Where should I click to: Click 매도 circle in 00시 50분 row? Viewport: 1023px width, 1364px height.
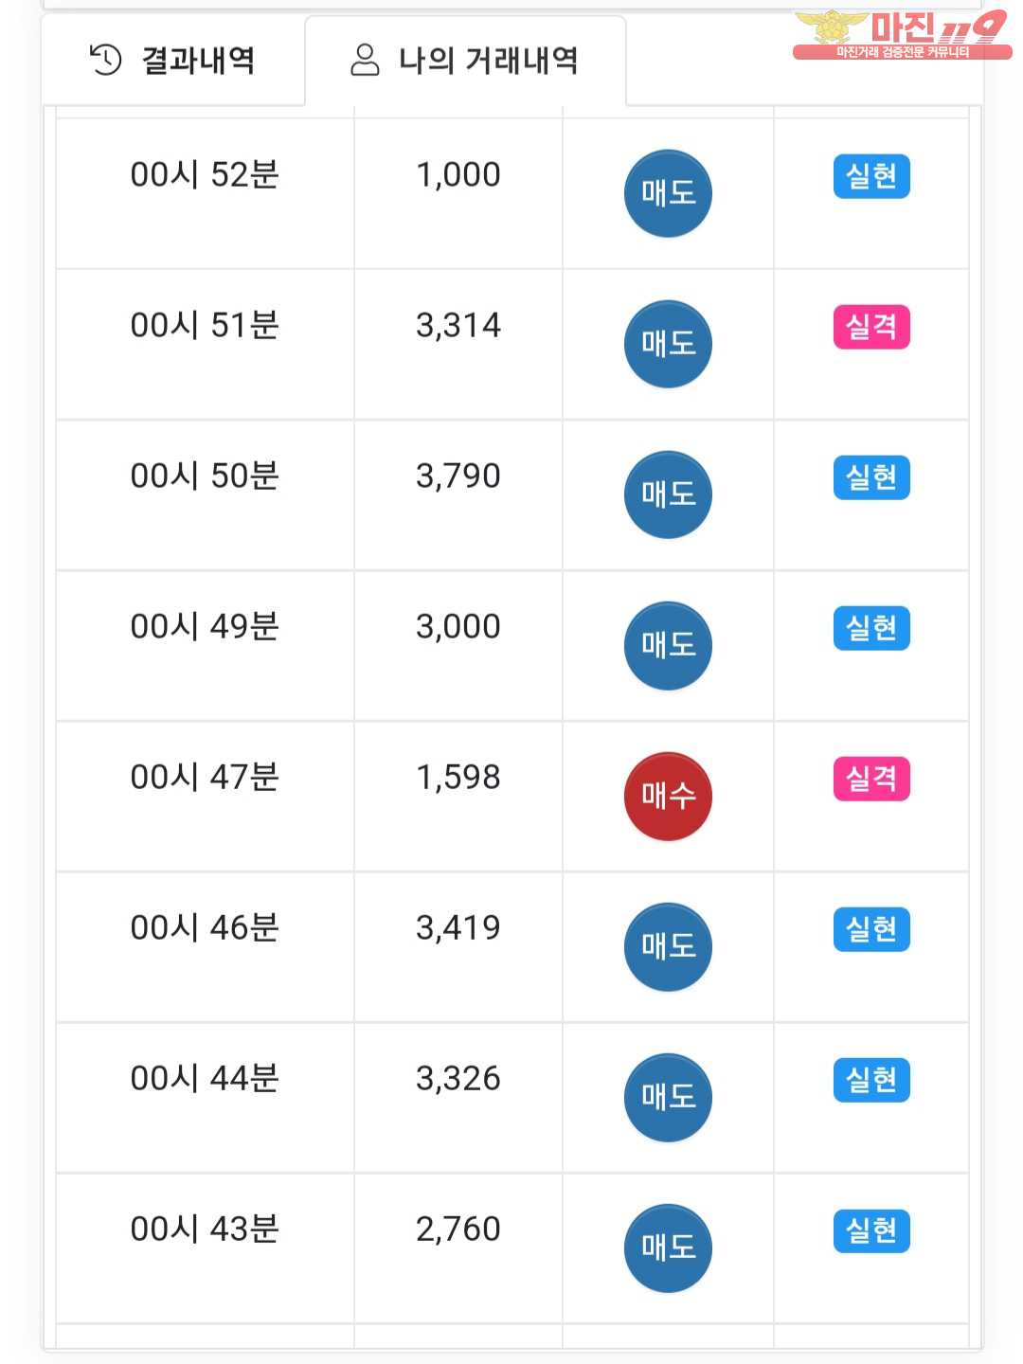pos(668,494)
